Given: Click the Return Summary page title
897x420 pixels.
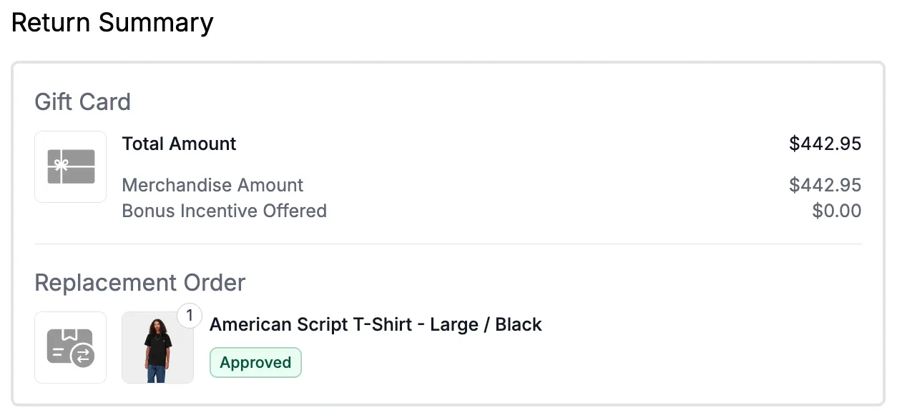Looking at the screenshot, I should [113, 22].
